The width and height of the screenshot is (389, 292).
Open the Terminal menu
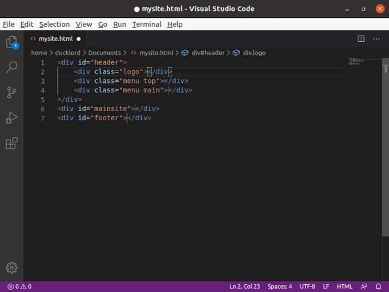click(x=147, y=24)
